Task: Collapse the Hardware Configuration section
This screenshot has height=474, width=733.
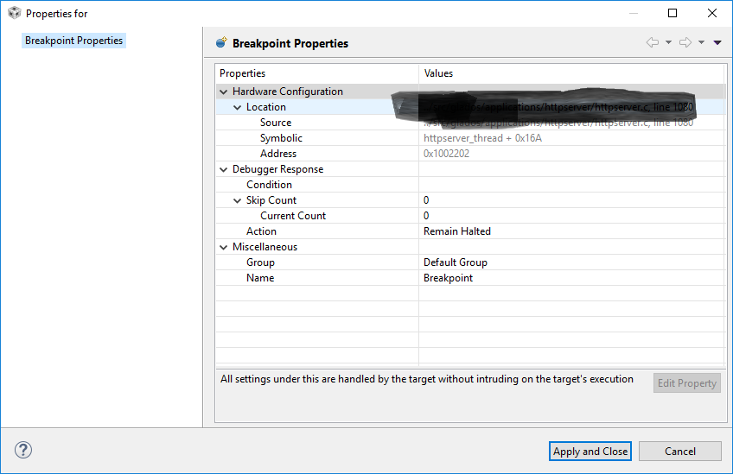Action: 224,92
